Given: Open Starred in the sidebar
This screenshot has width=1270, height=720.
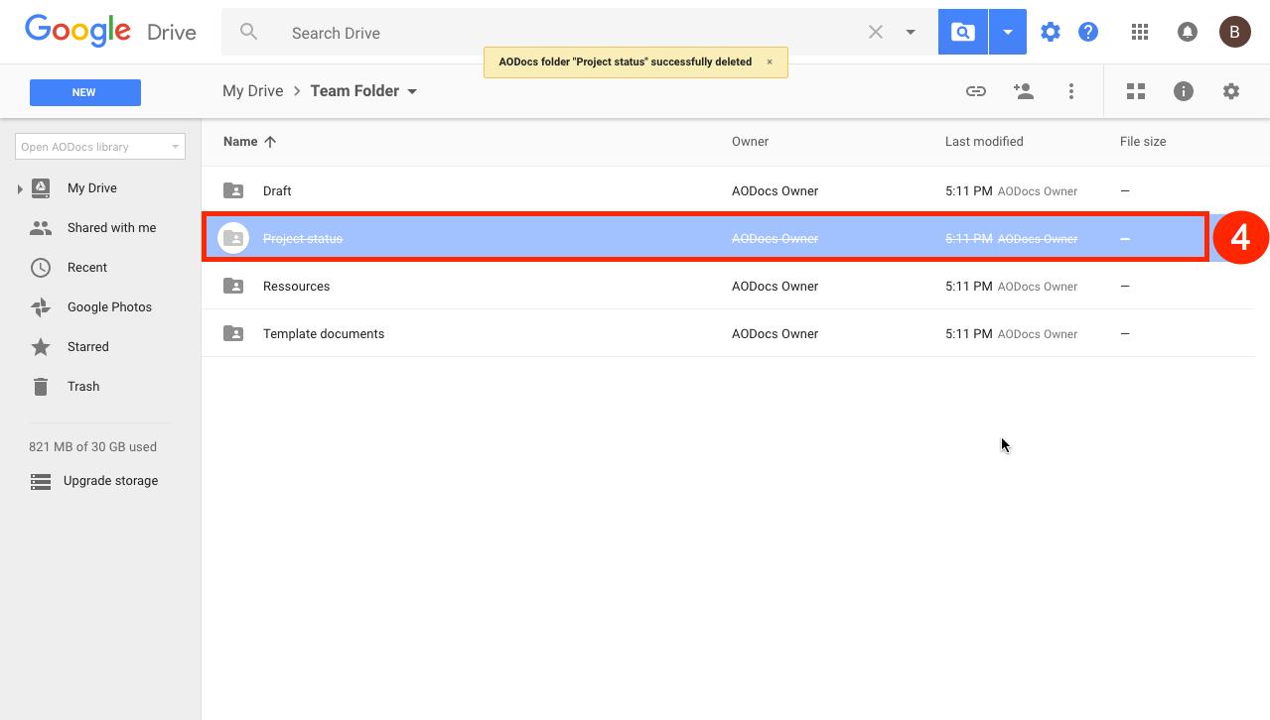Looking at the screenshot, I should pyautogui.click(x=88, y=347).
